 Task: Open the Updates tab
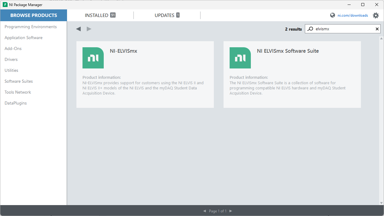167,15
